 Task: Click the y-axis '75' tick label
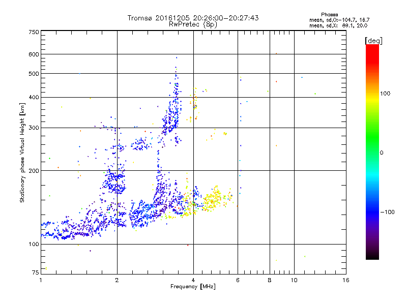(36, 272)
